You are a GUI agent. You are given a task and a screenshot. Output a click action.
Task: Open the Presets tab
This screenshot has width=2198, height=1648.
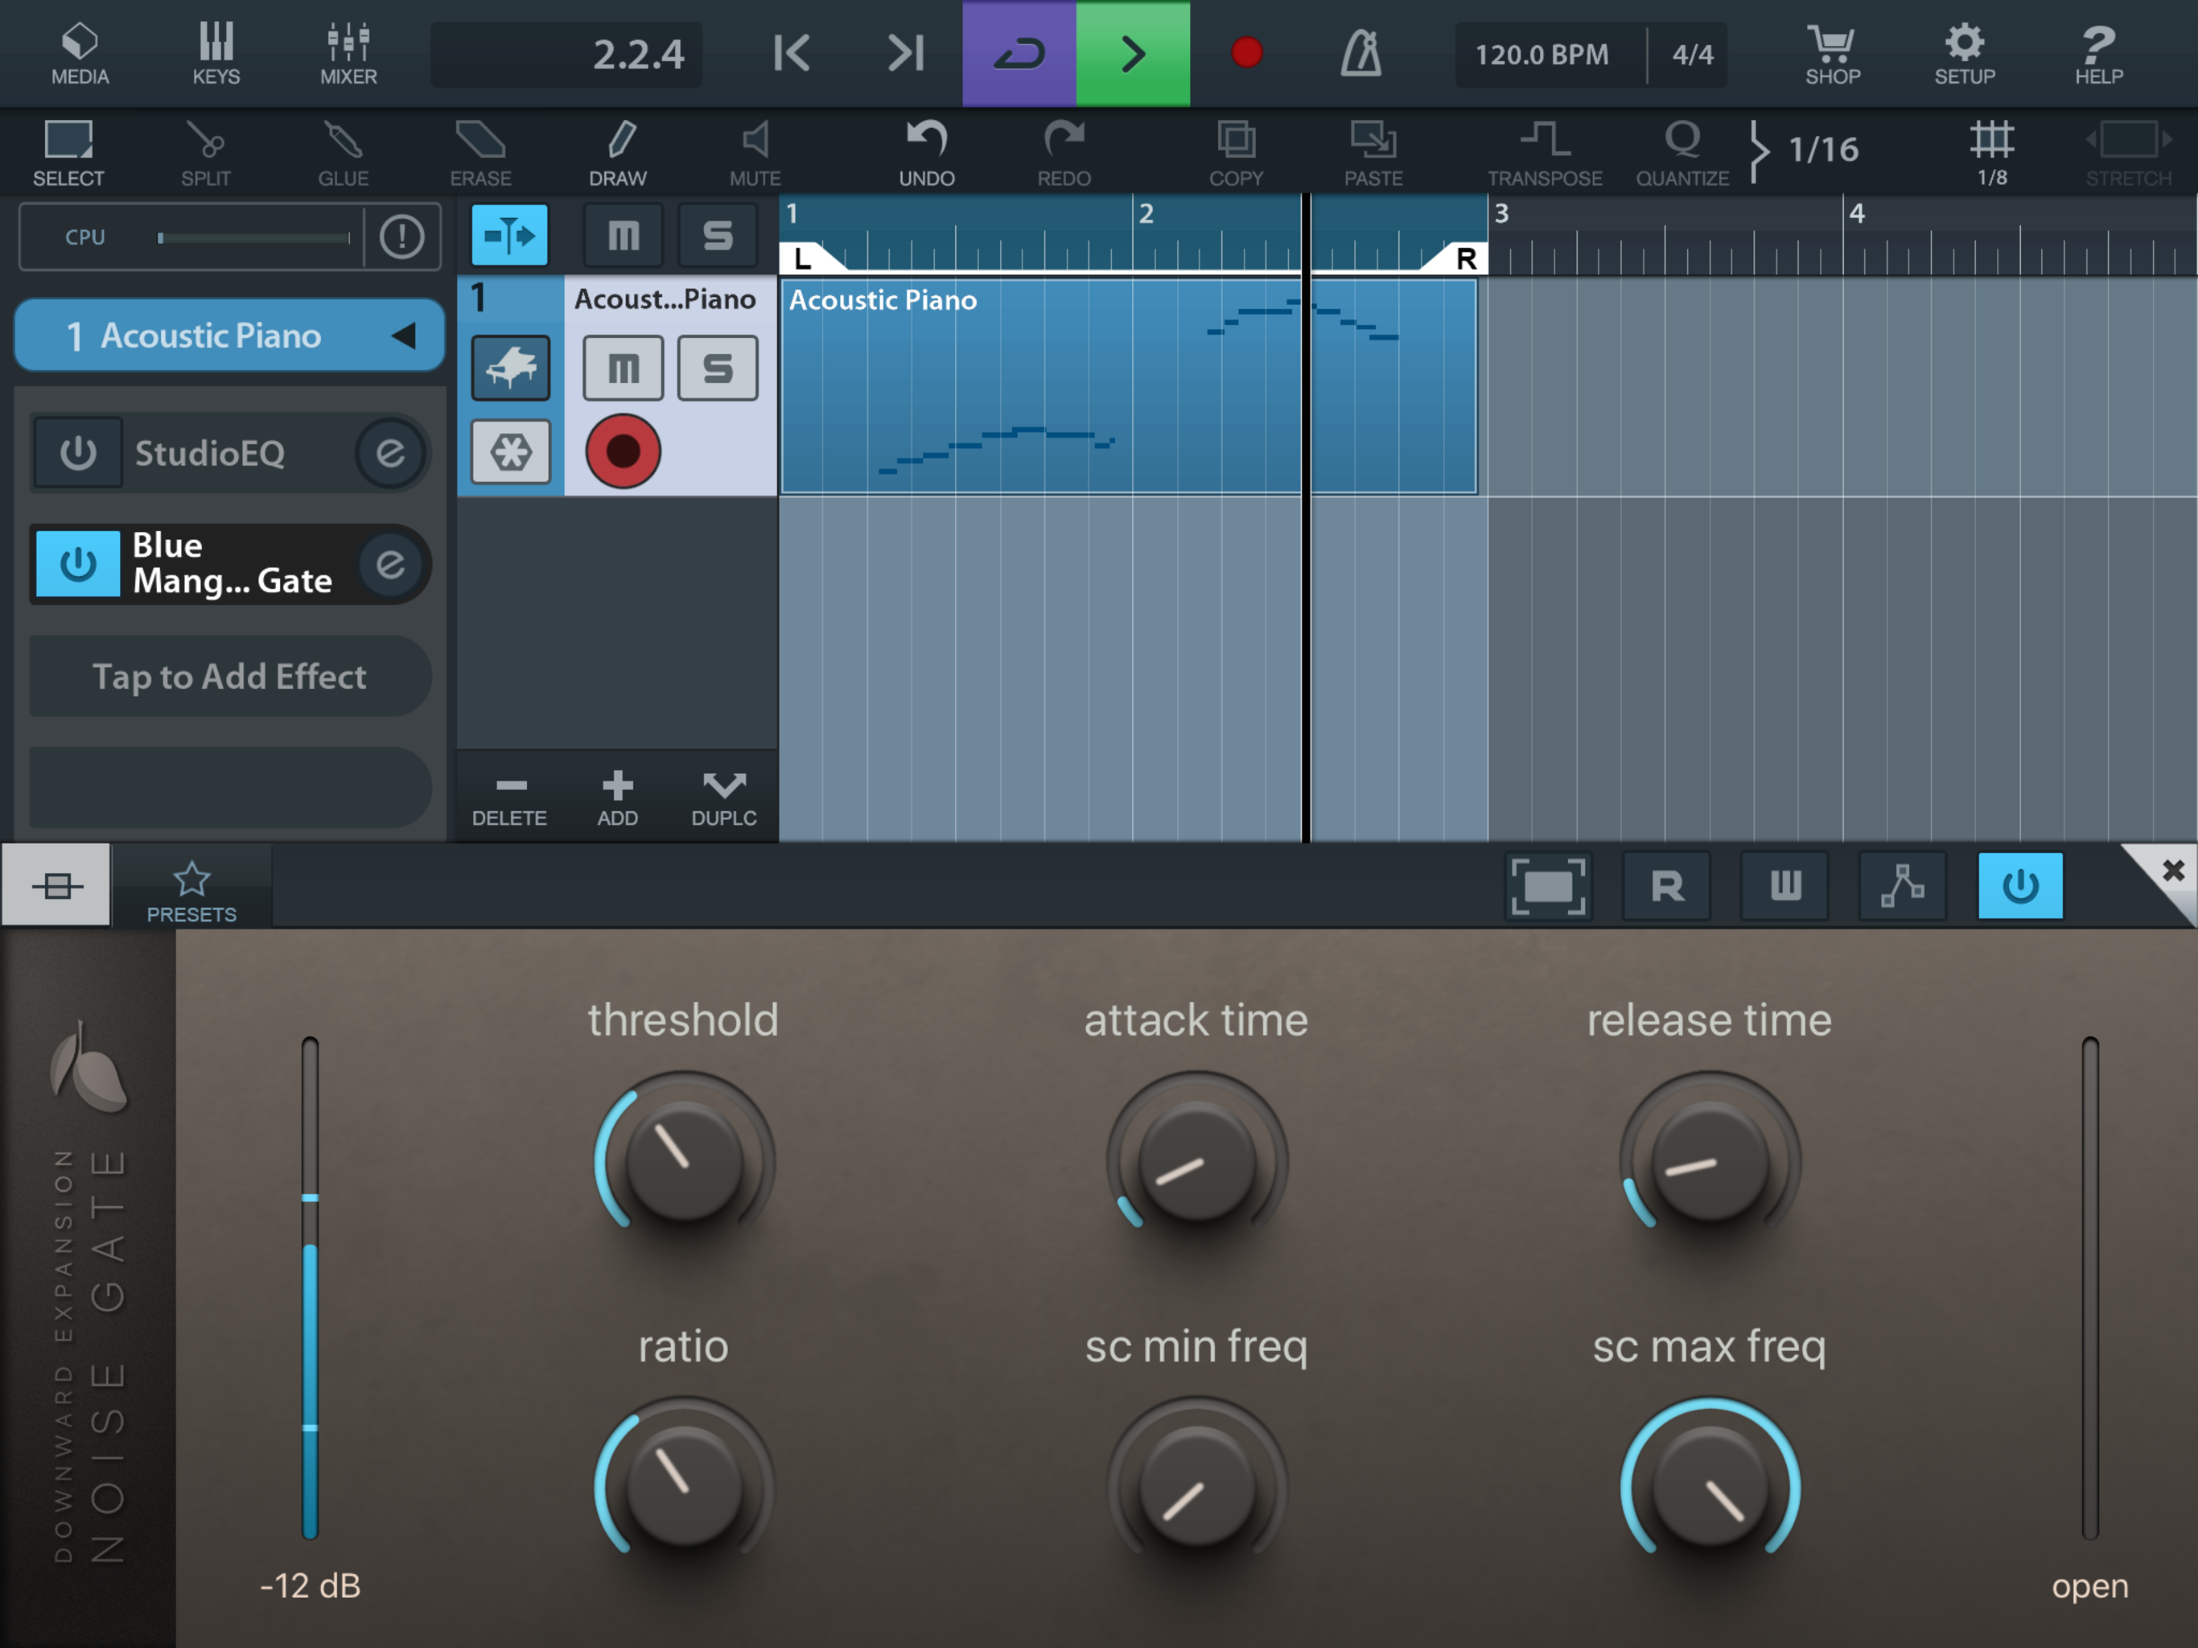point(191,892)
